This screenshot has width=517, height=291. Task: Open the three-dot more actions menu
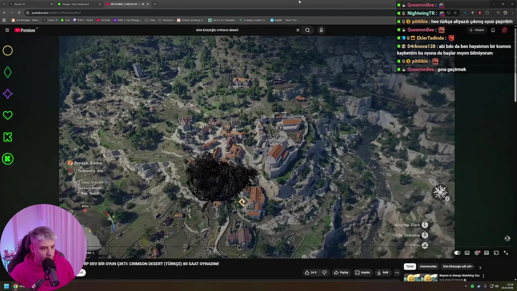[x=397, y=272]
